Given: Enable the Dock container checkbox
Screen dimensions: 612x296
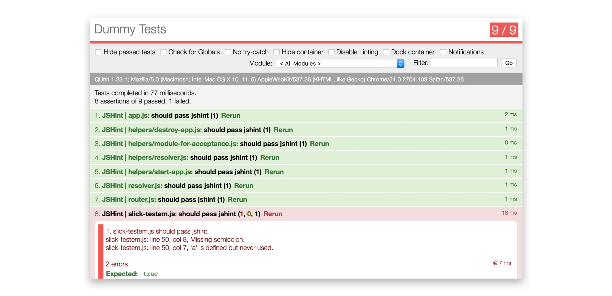Looking at the screenshot, I should (386, 52).
